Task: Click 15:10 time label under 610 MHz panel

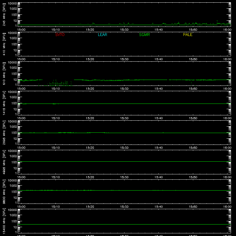Action: point(56,89)
